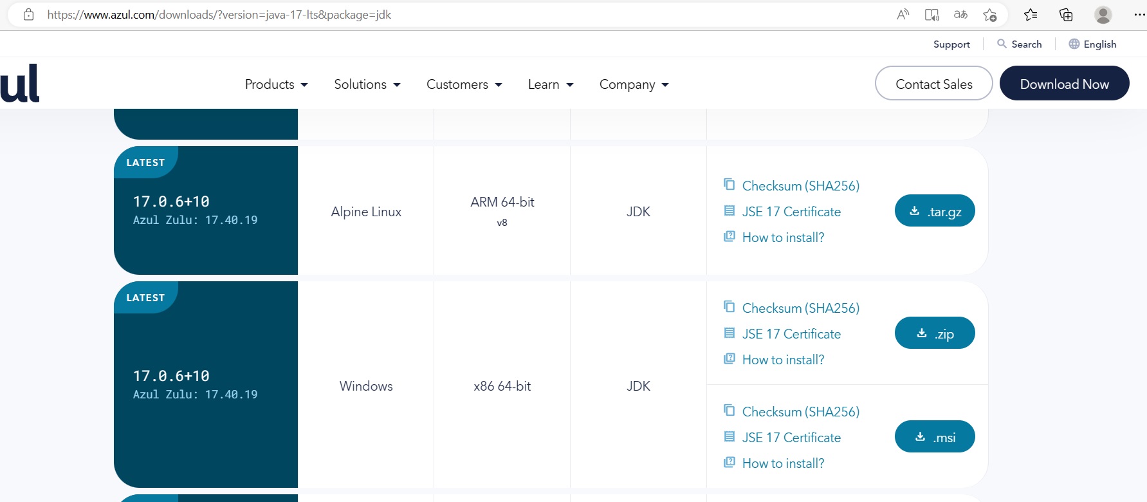This screenshot has height=502, width=1147.
Task: Click the Azul logo
Action: pos(19,83)
